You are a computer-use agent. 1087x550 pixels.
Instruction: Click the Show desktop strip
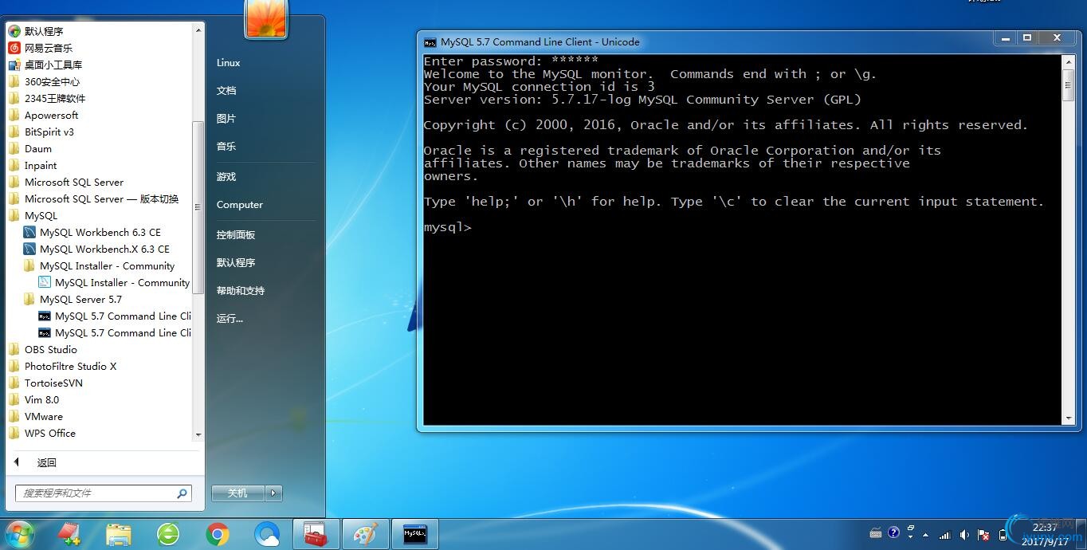[1081, 534]
